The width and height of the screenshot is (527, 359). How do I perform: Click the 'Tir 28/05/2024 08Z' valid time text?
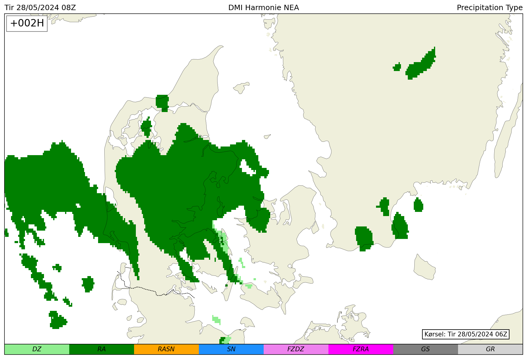40,8
